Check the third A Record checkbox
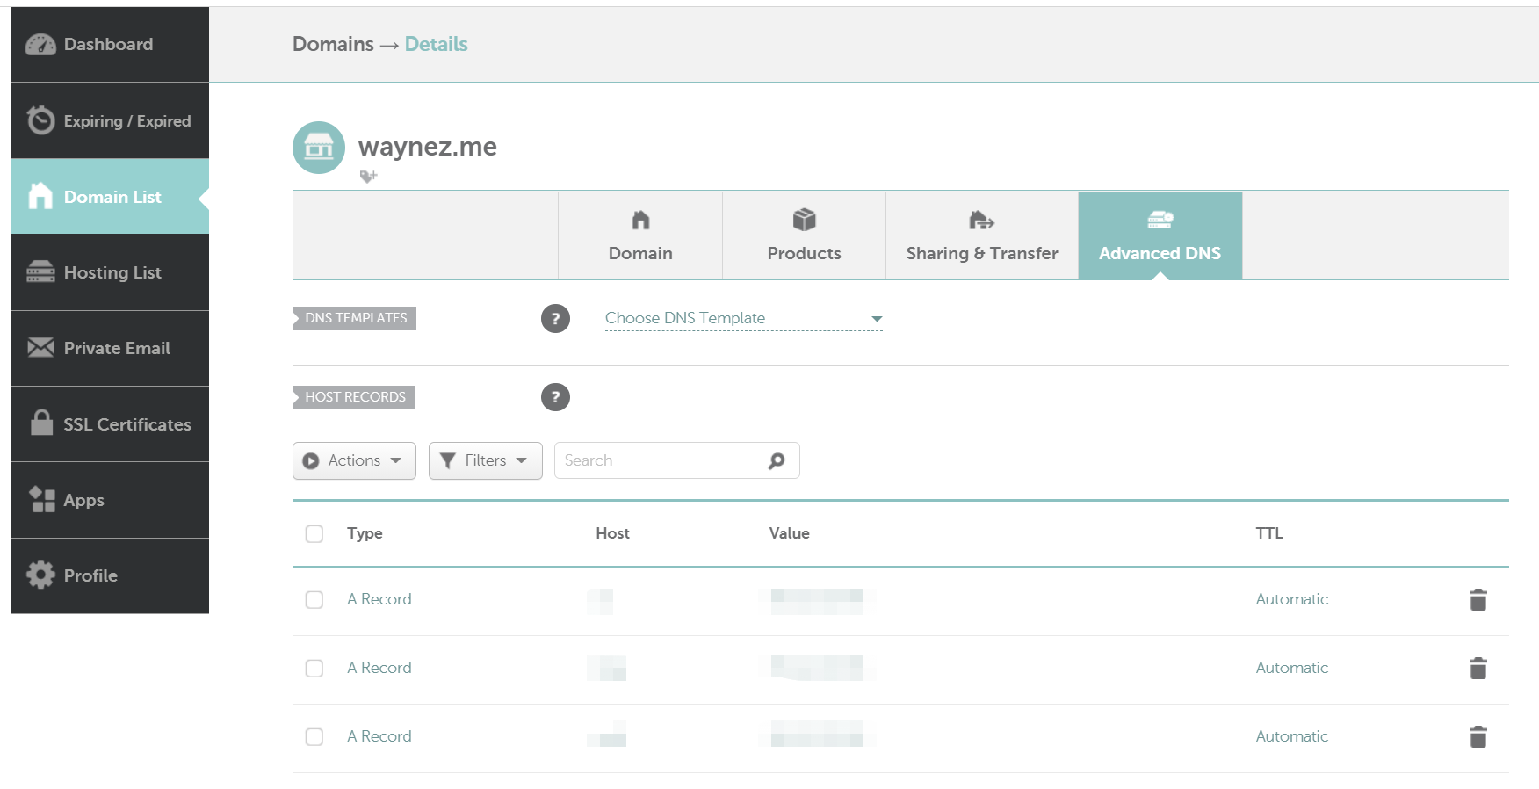The height and width of the screenshot is (789, 1539). click(x=314, y=737)
